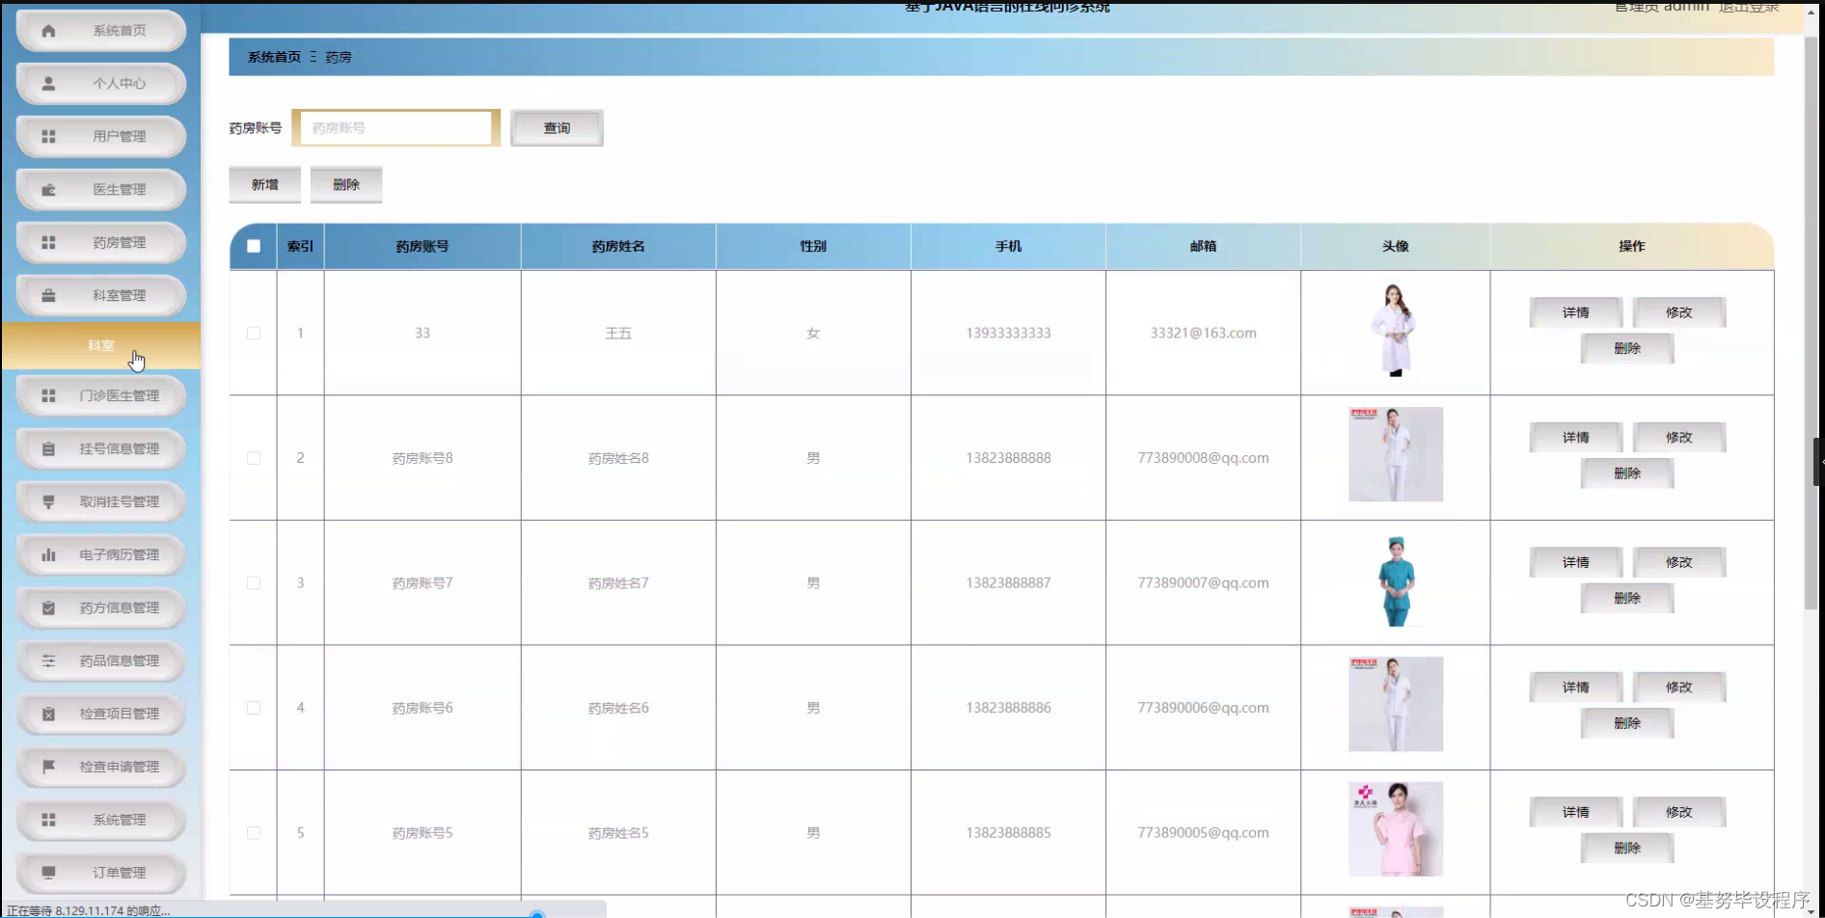Expand the 电子病历管理 menu
Screen dimensions: 1825x918
(x=101, y=555)
